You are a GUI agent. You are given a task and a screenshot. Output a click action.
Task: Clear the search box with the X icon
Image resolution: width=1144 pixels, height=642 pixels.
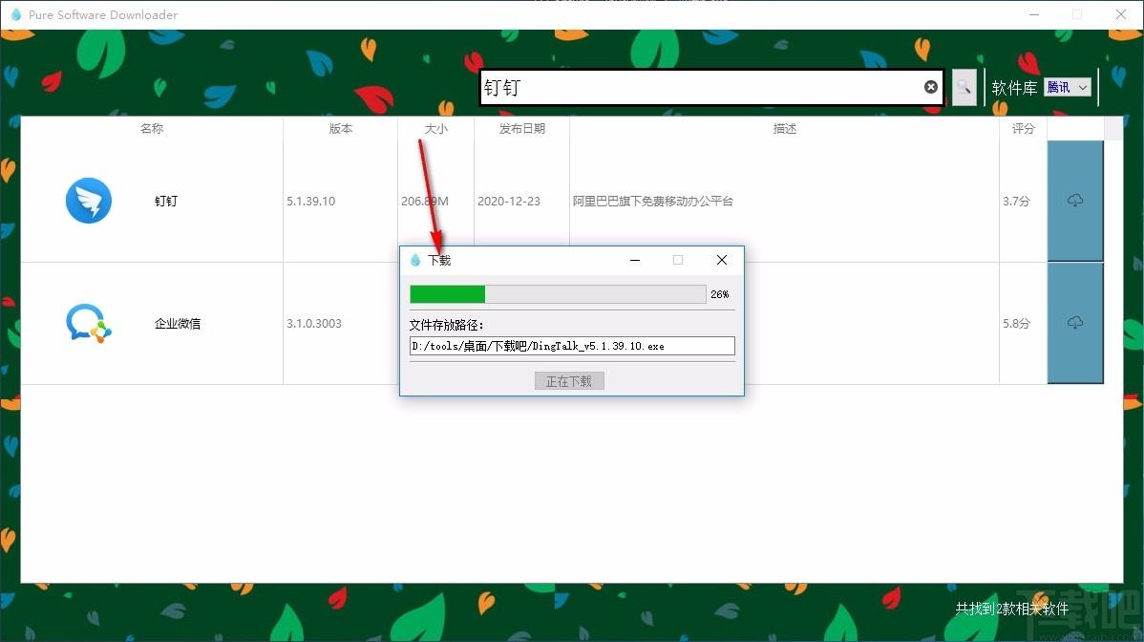tap(931, 87)
